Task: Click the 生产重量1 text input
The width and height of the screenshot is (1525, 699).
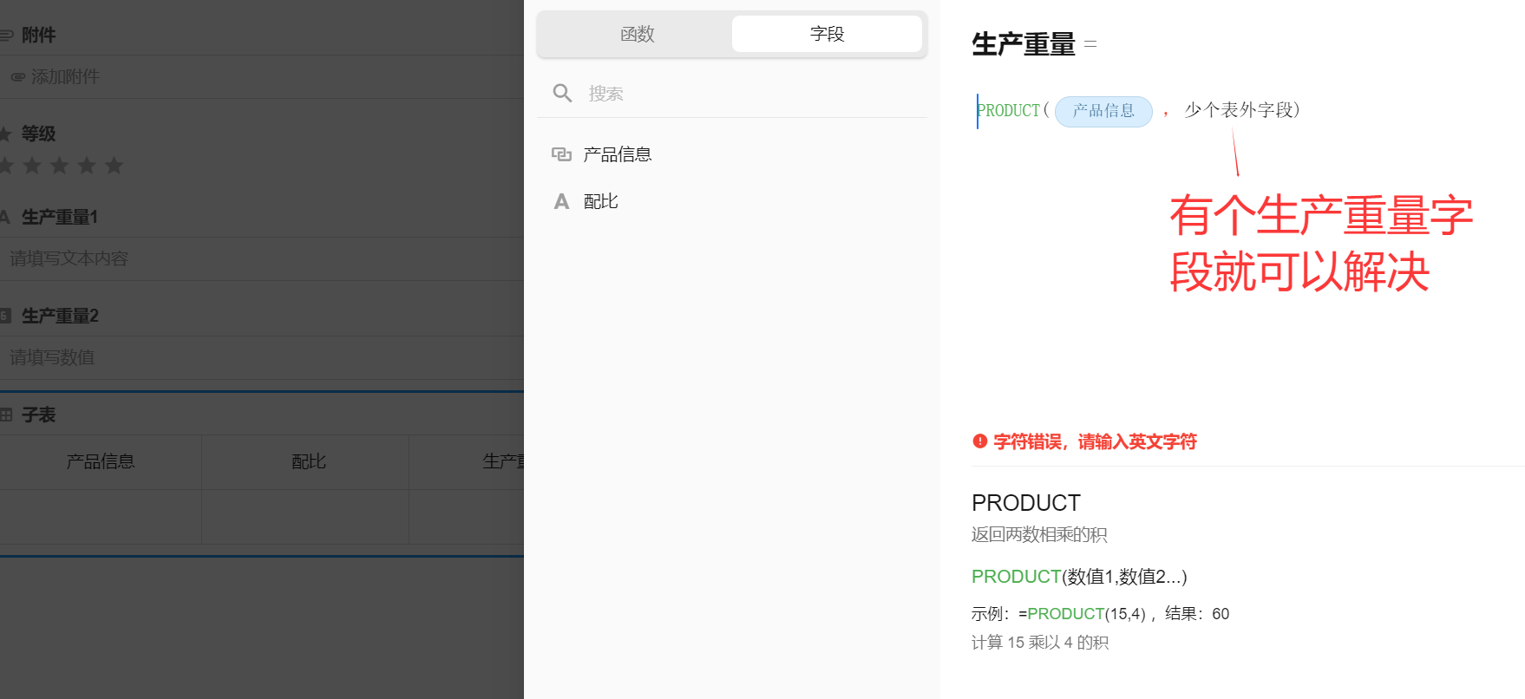Action: tap(262, 258)
